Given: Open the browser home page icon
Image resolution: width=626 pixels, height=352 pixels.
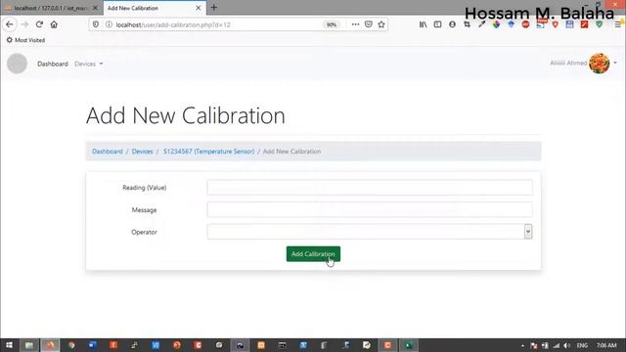Looking at the screenshot, I should tap(54, 24).
